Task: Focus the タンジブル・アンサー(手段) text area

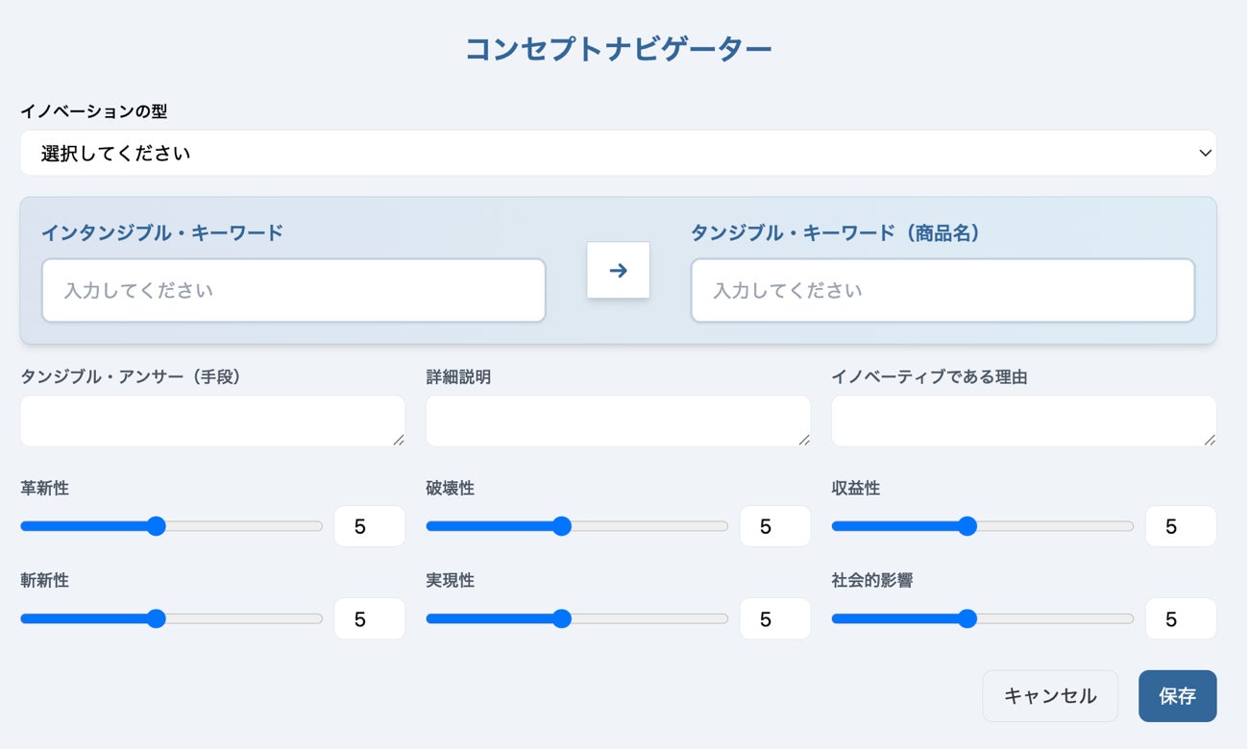Action: (x=212, y=421)
